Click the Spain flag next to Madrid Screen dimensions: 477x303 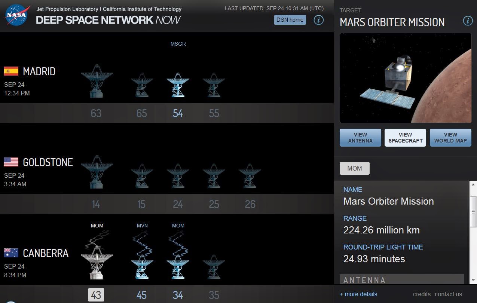coord(11,71)
